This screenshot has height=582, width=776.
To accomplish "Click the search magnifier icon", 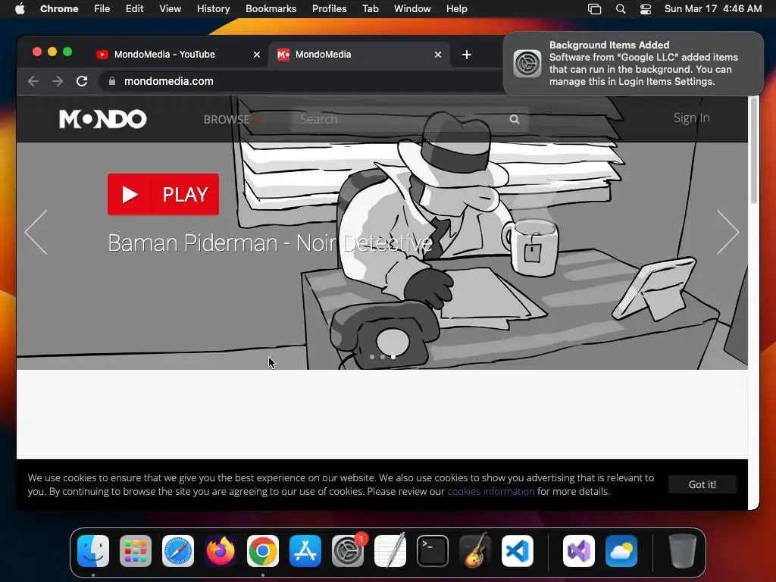I will coord(515,119).
